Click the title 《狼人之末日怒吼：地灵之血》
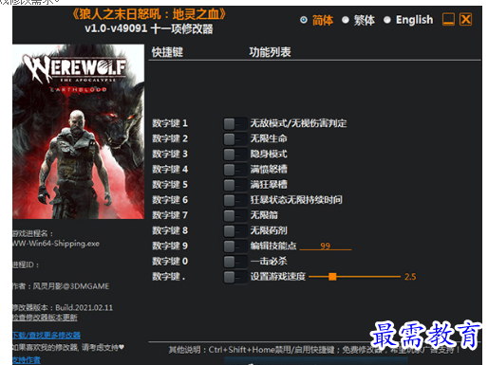This screenshot has height=365, width=488. [x=149, y=14]
